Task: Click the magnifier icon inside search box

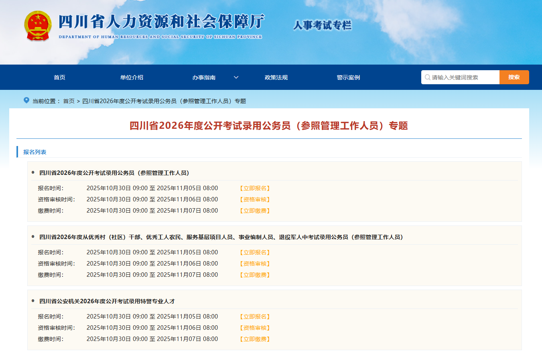Action: click(427, 77)
